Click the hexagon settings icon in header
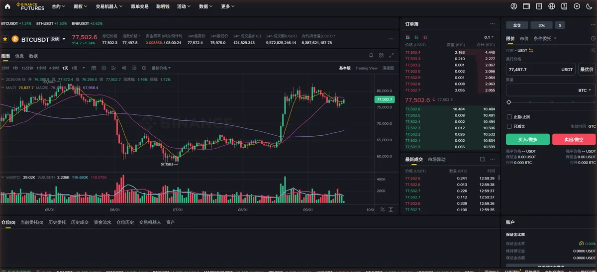The image size is (597, 272). [x=577, y=6]
